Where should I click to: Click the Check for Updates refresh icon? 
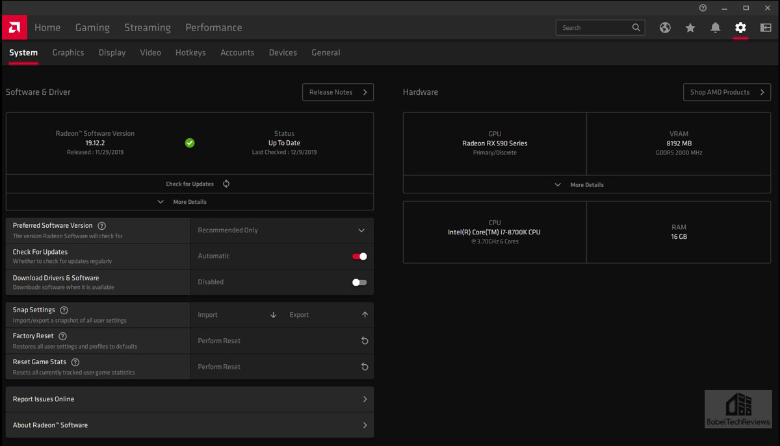[x=226, y=184]
